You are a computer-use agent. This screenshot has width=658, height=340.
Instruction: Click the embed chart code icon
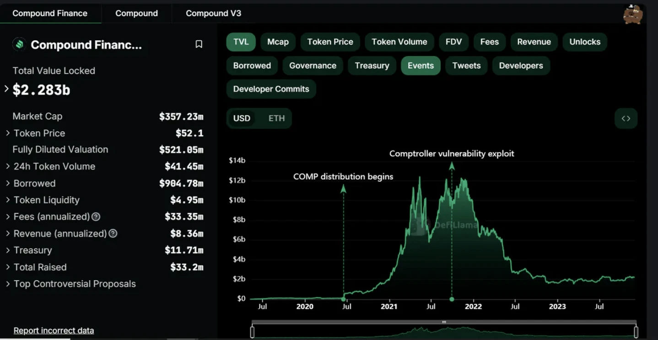pyautogui.click(x=626, y=118)
